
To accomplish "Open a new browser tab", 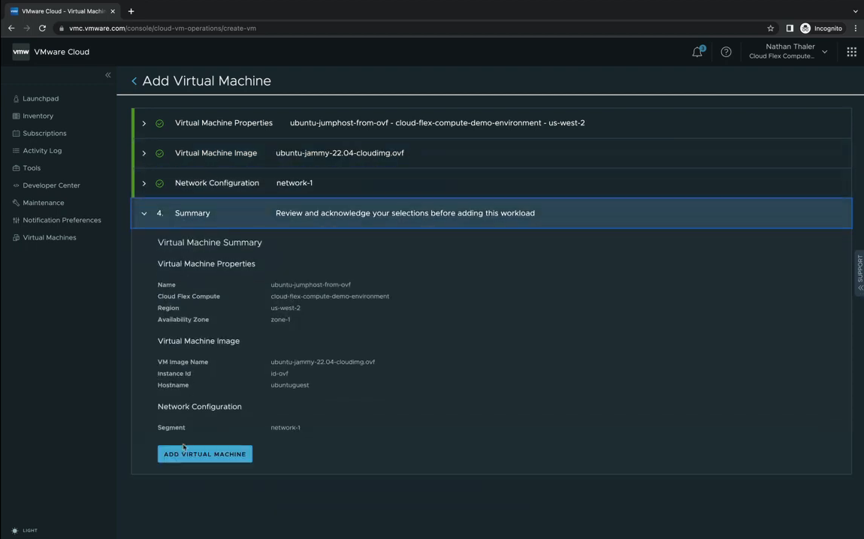I will click(x=131, y=11).
